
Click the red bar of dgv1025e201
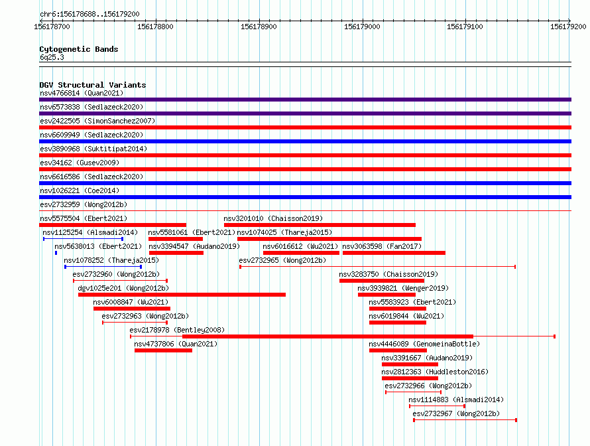pos(182,295)
